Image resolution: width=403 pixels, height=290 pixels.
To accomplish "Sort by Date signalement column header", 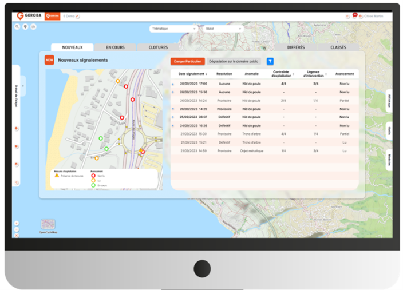I will (x=192, y=74).
